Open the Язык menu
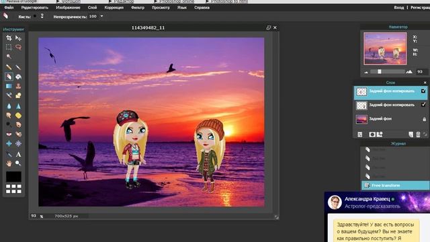This screenshot has width=430, height=242. click(182, 7)
